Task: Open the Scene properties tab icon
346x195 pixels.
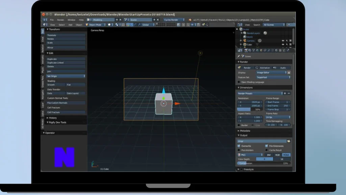Action: tap(253, 50)
